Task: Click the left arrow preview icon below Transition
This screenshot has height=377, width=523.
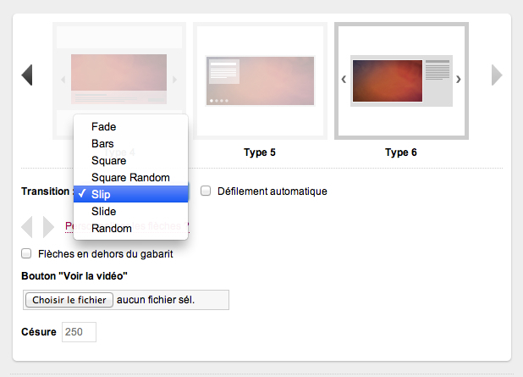Action: (27, 226)
